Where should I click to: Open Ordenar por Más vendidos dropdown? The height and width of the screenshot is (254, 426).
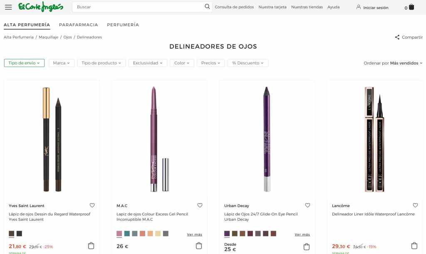[x=393, y=63]
